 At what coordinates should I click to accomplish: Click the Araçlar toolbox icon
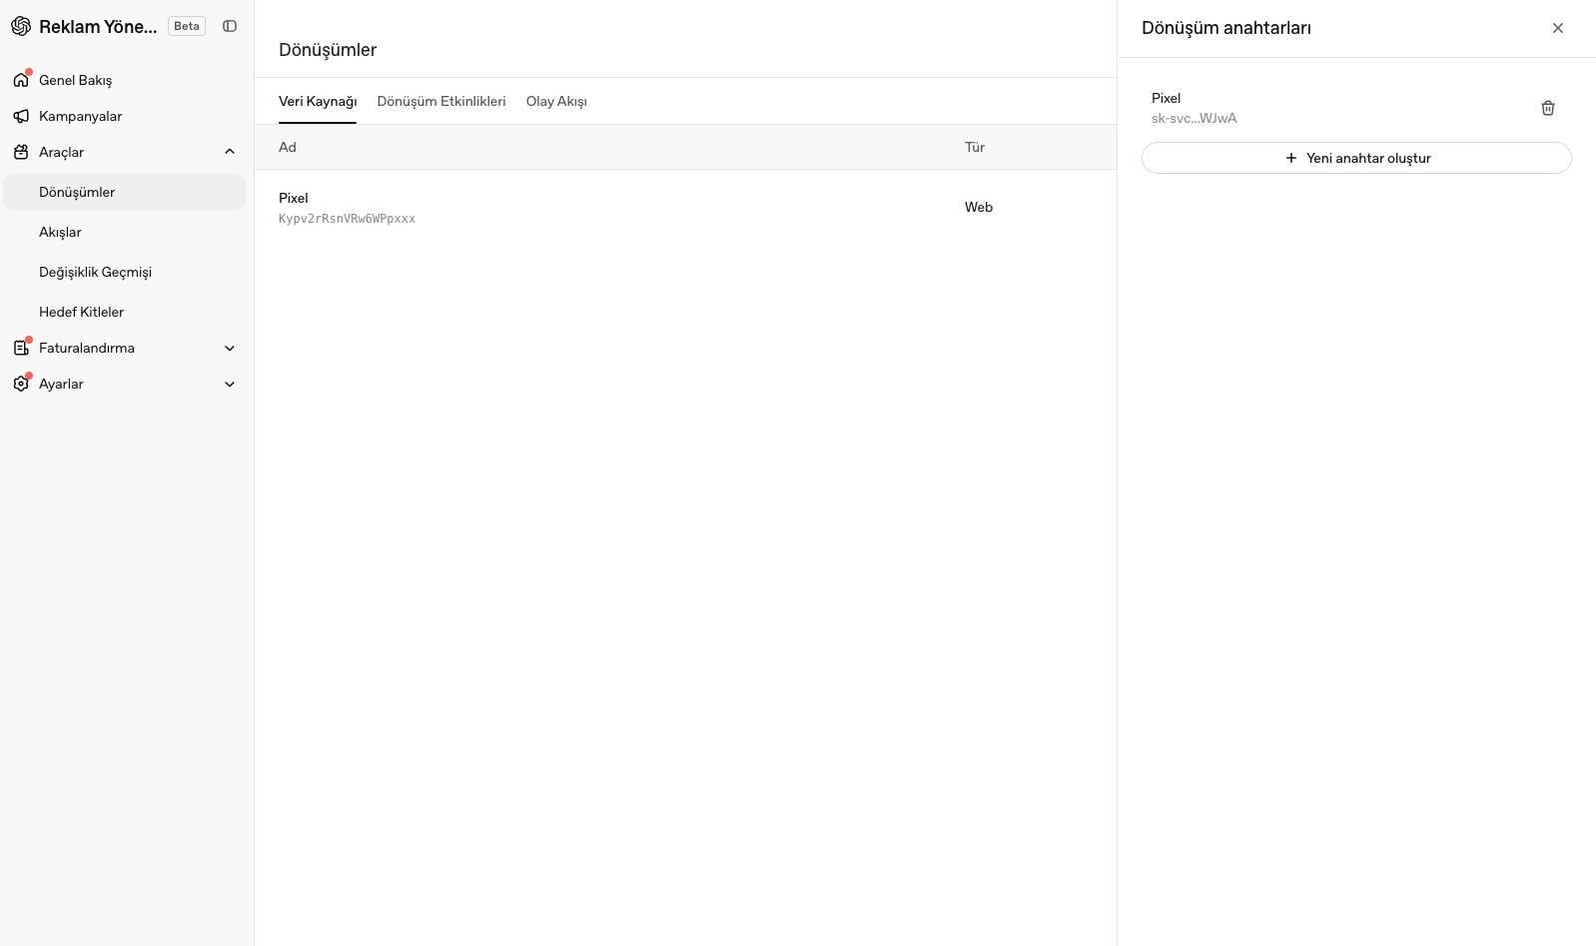pos(21,152)
